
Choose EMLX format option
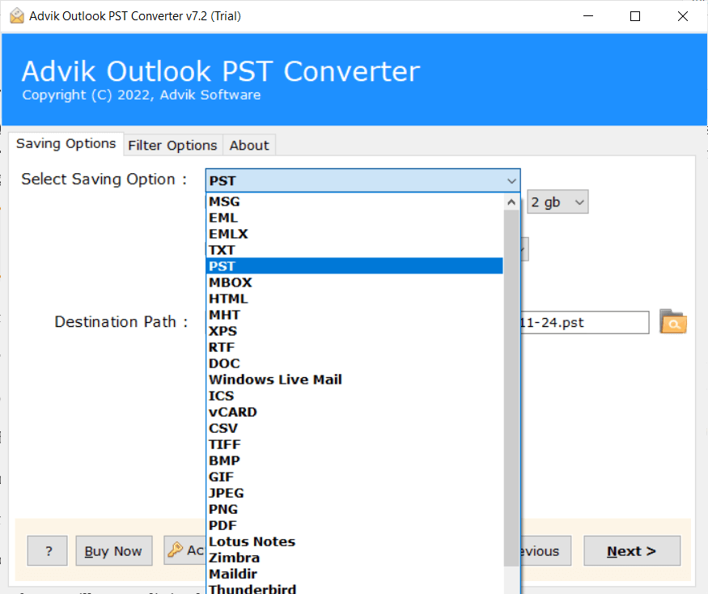point(354,234)
